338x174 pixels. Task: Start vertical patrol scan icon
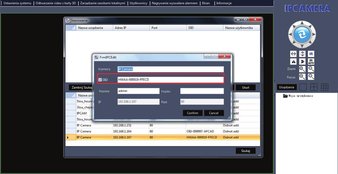(302, 54)
